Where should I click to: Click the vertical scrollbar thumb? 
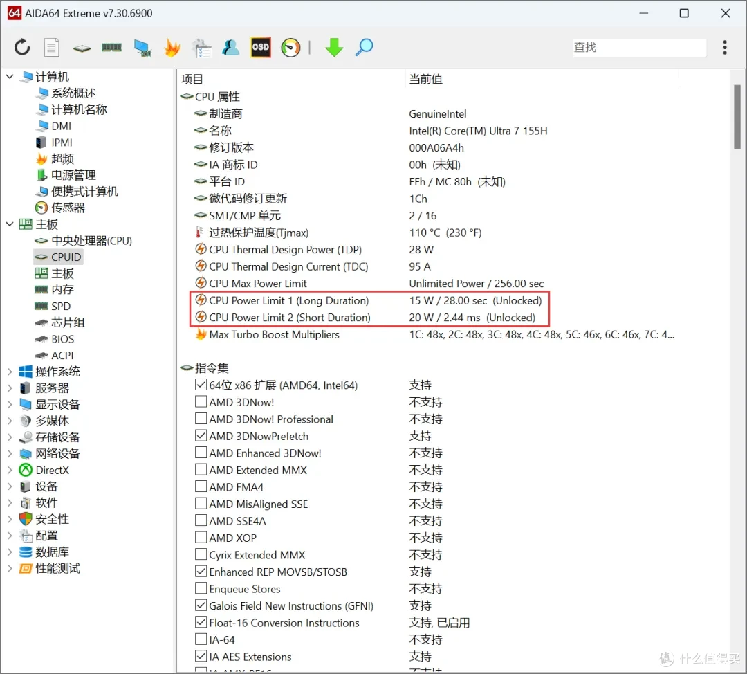coord(737,117)
